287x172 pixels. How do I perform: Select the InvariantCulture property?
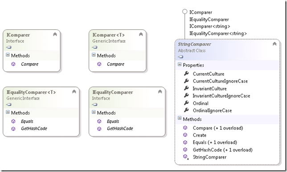209,89
